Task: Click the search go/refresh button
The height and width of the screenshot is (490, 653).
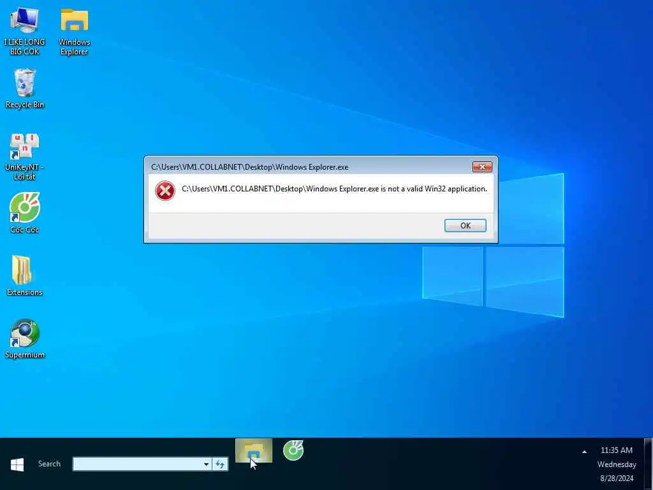Action: coord(220,464)
